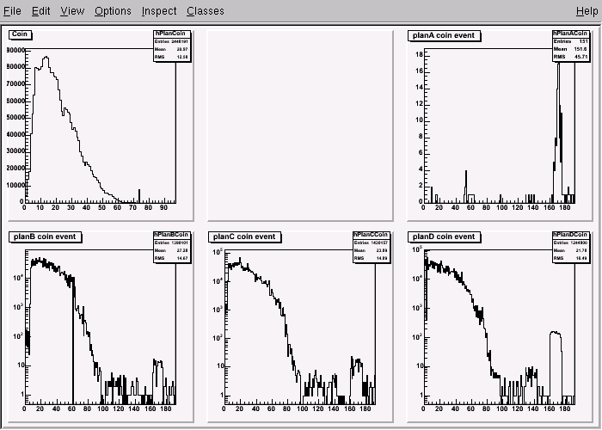Click the planC bump near x=170
Viewport: 602px width, 430px height.
click(x=357, y=362)
